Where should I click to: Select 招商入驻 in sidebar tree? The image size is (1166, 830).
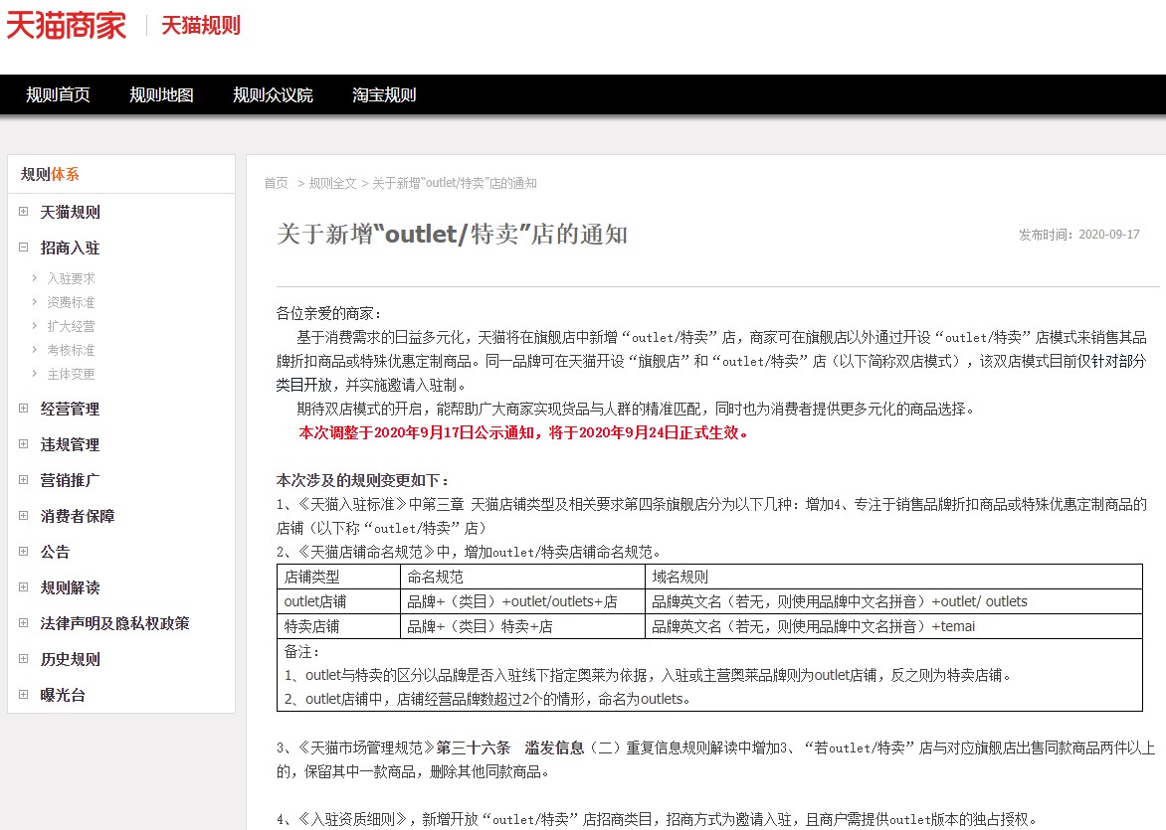pyautogui.click(x=70, y=249)
